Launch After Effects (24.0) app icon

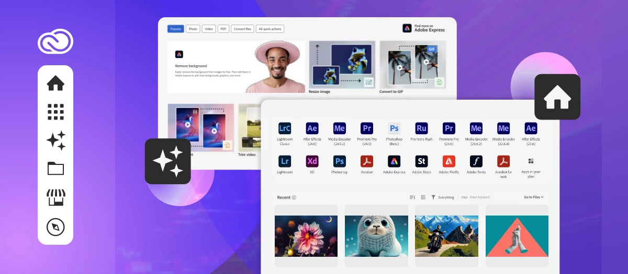tap(312, 128)
